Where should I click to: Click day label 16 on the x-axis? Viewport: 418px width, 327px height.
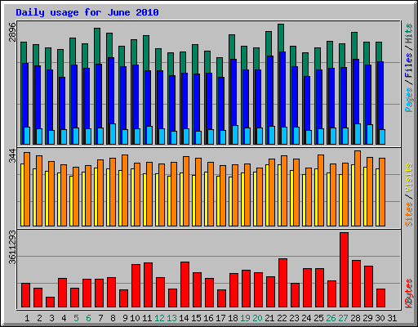point(208,318)
